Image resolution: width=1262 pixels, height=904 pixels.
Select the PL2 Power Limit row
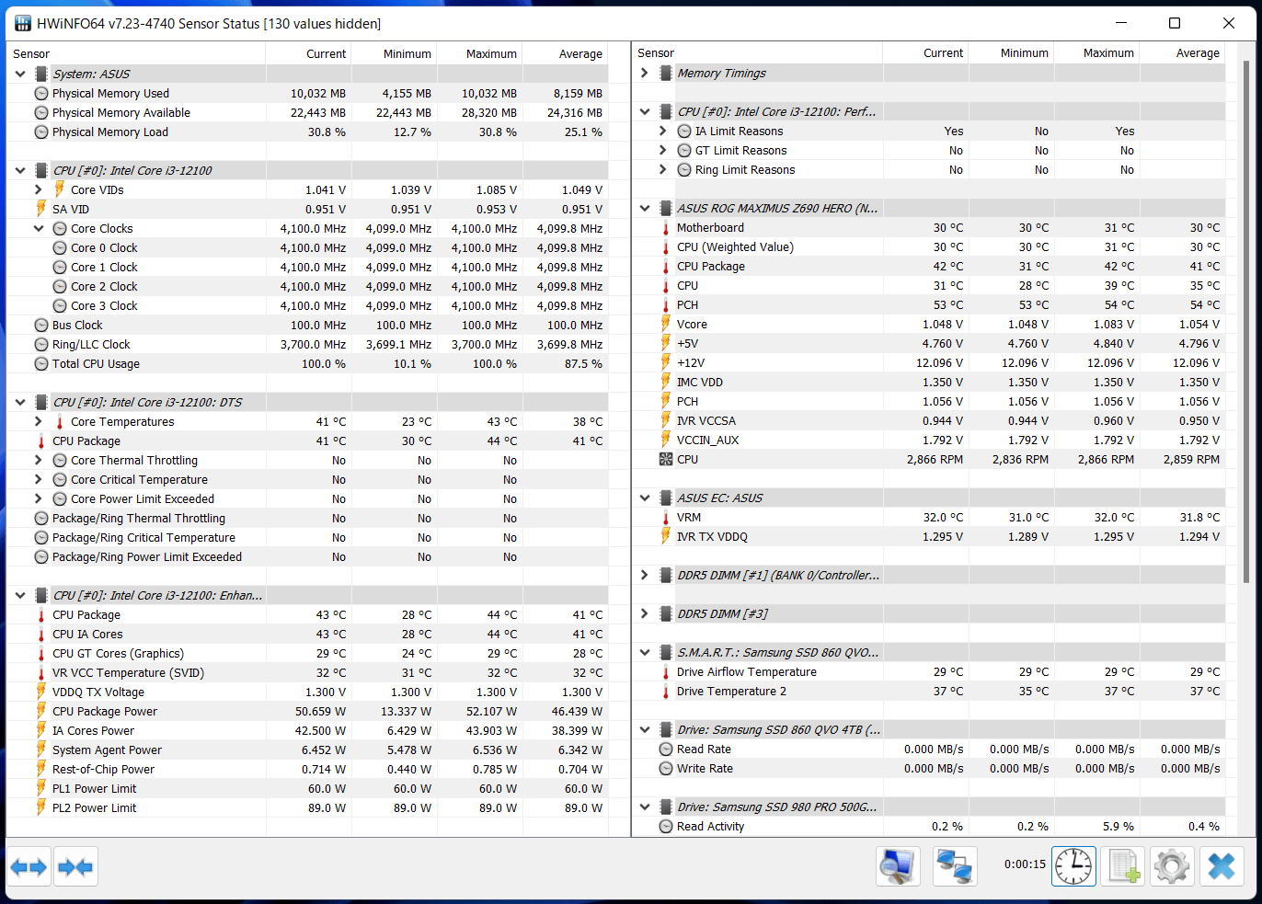pos(308,807)
